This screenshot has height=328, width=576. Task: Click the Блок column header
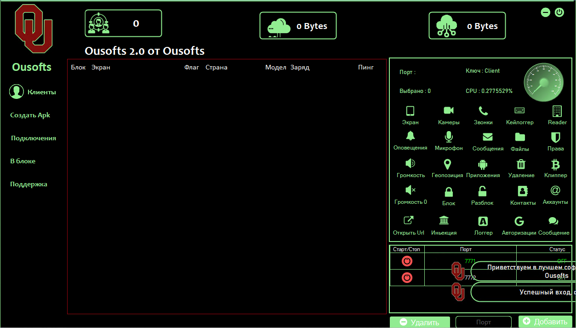(x=78, y=68)
